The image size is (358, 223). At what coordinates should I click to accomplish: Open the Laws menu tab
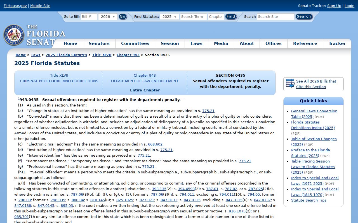tap(196, 43)
